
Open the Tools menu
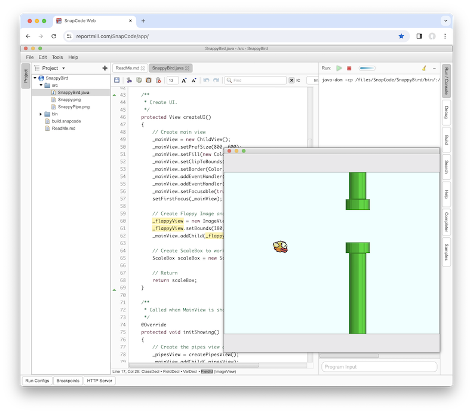57,57
